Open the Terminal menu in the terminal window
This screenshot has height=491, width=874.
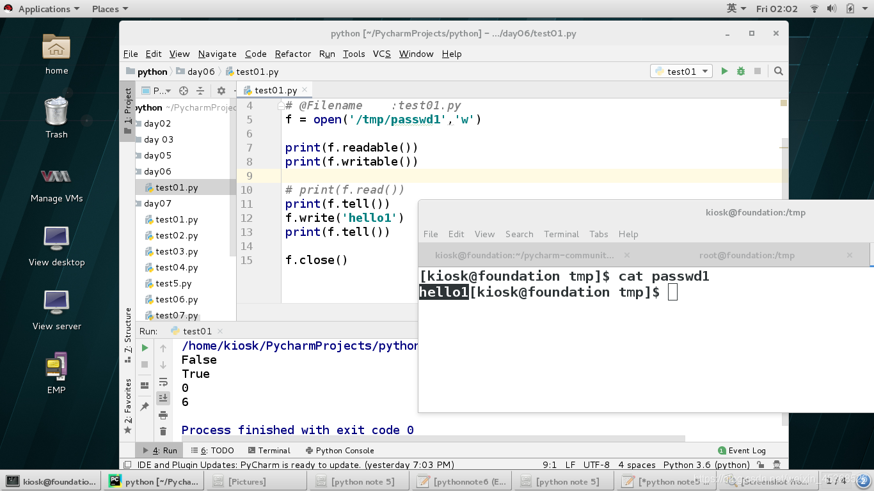(x=562, y=234)
